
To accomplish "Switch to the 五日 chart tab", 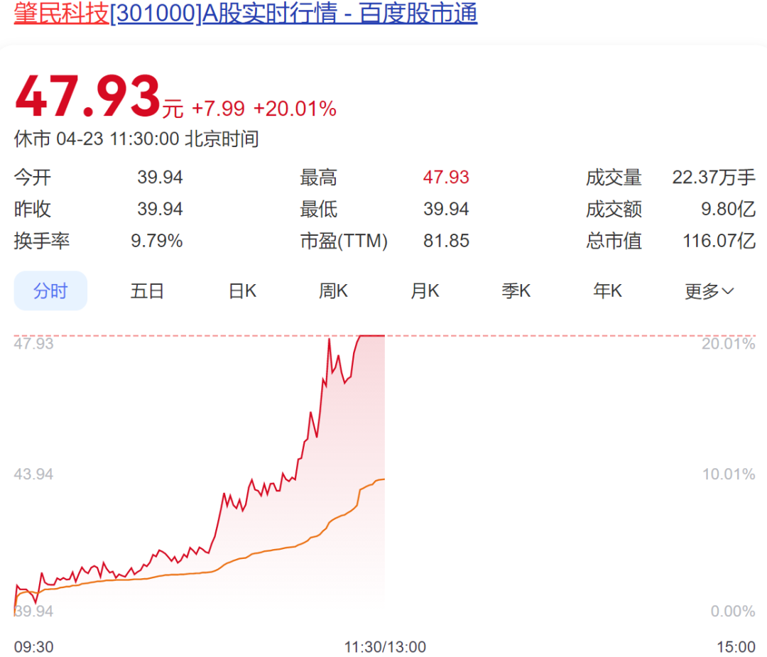I will (147, 291).
